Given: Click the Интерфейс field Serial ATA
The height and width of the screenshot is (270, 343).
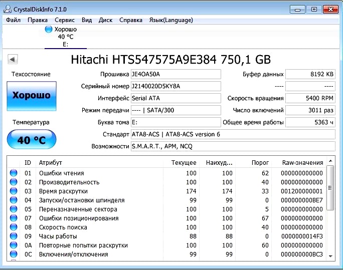Looking at the screenshot, I should tap(176, 98).
